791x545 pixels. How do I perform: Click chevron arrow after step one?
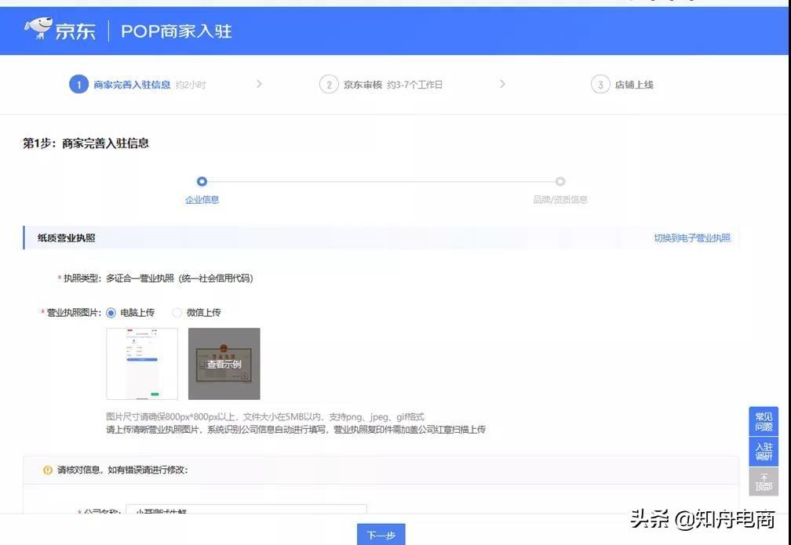point(259,84)
